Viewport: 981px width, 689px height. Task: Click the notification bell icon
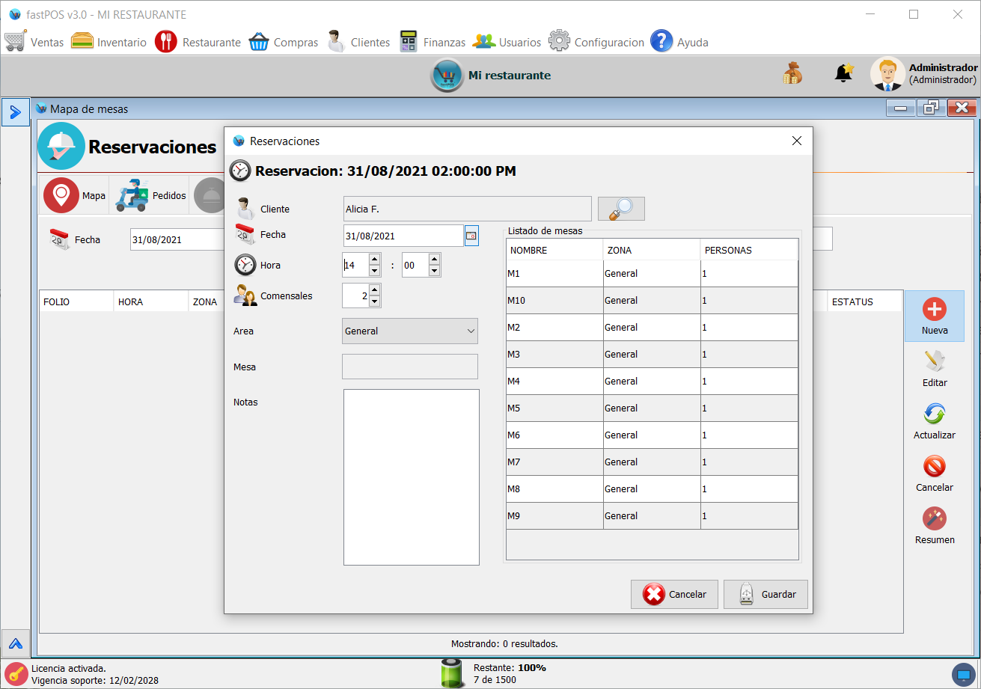click(843, 73)
